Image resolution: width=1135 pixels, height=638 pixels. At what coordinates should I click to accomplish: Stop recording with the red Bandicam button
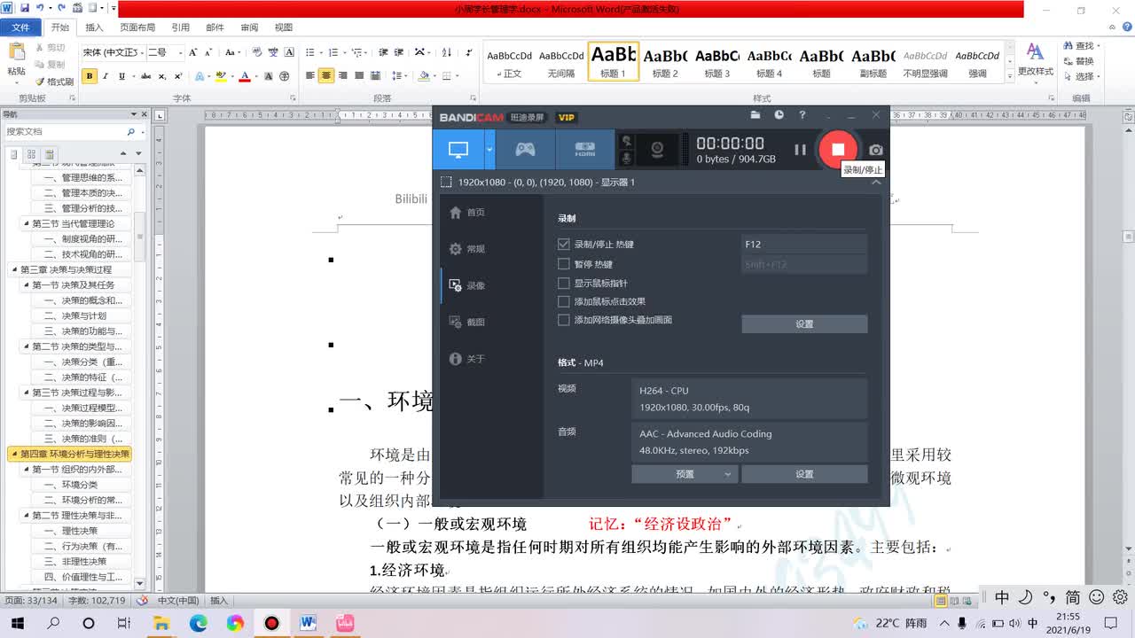(838, 149)
